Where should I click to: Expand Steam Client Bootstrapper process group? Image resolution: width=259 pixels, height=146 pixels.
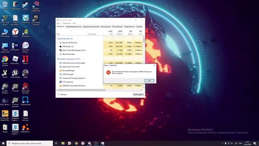[x=57, y=50]
